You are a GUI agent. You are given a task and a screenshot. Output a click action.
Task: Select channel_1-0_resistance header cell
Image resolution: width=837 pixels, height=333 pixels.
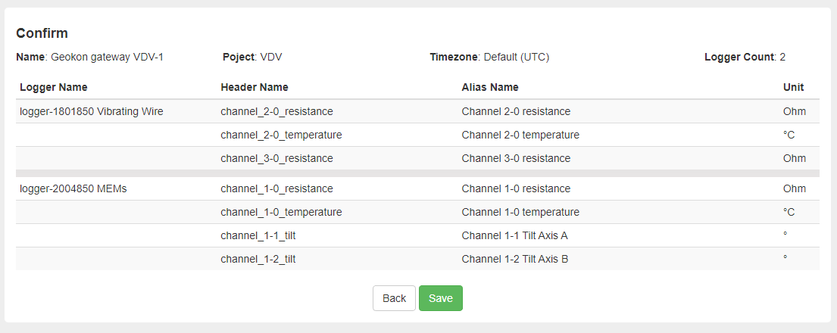(x=276, y=188)
